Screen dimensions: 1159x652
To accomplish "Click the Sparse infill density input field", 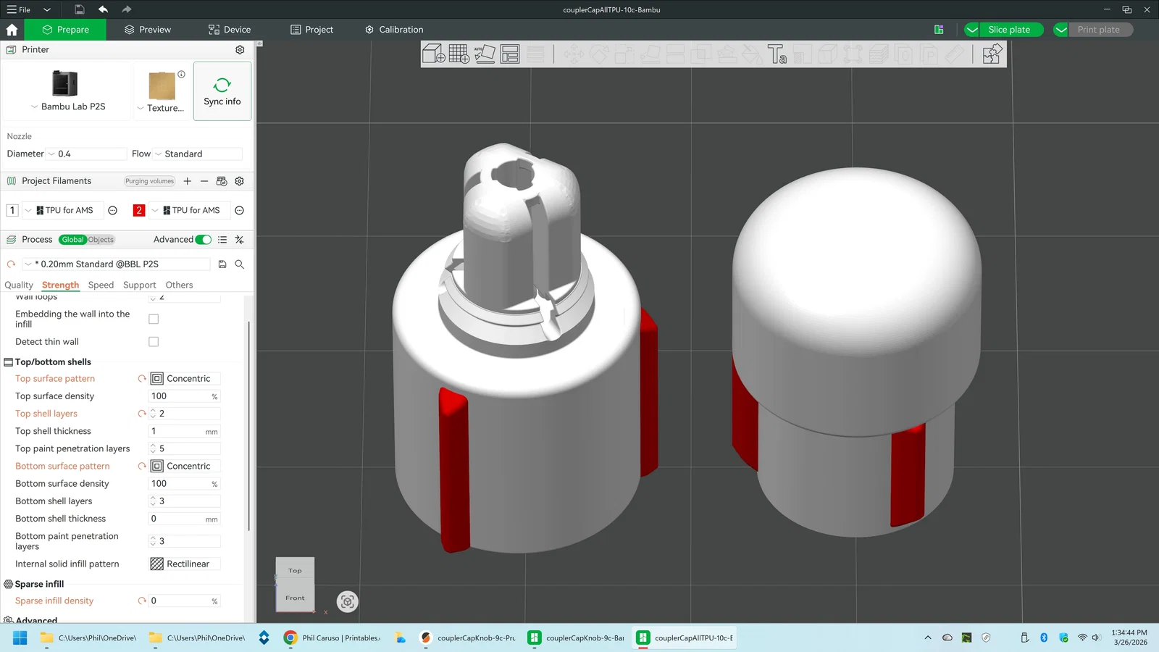I will [x=184, y=601].
